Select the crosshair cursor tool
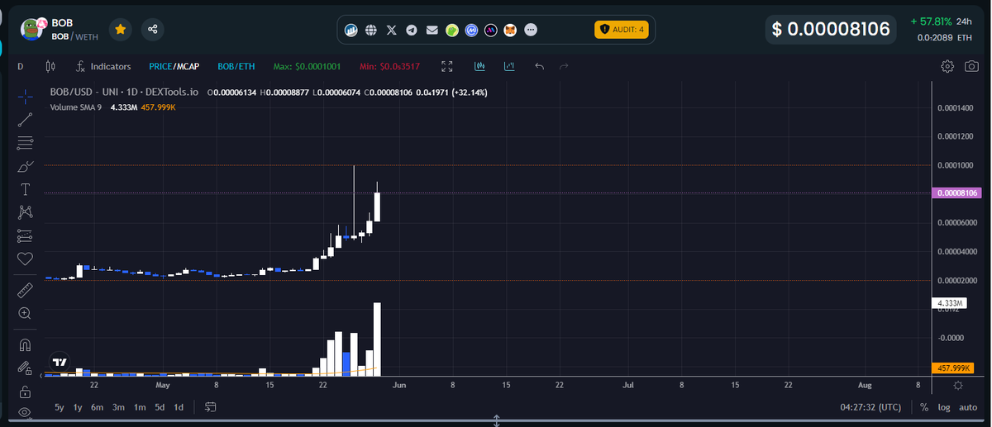Viewport: 992px width, 427px height. coord(25,96)
